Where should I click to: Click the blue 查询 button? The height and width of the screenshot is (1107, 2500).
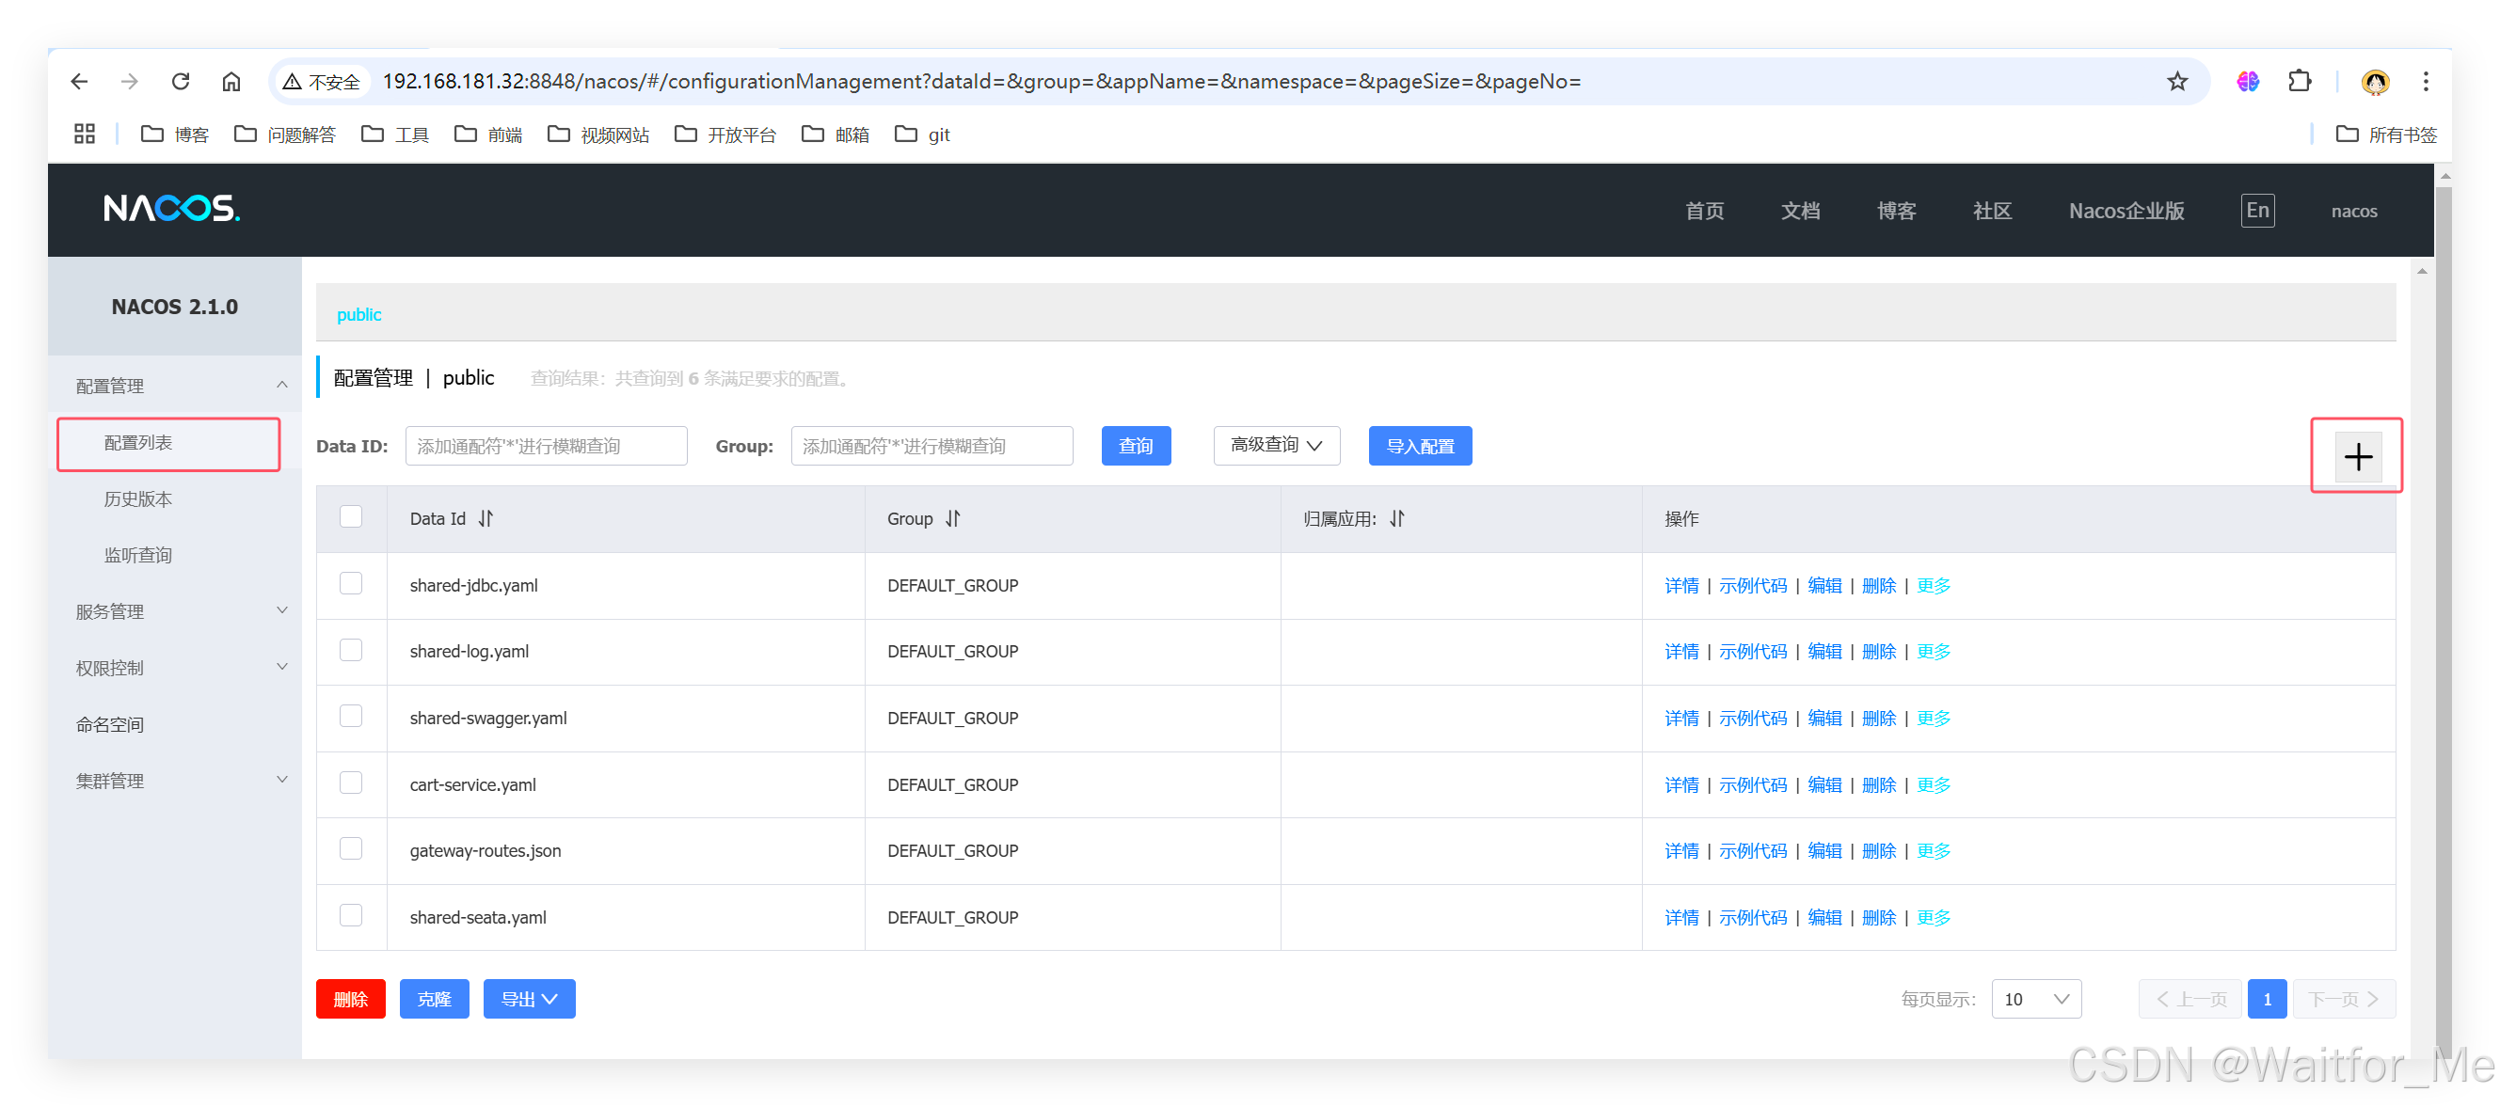1136,445
